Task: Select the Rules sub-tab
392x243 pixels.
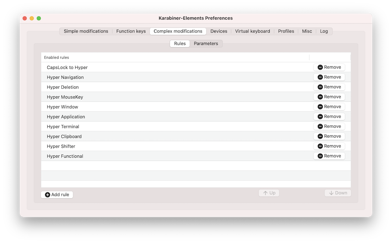Action: tap(180, 43)
